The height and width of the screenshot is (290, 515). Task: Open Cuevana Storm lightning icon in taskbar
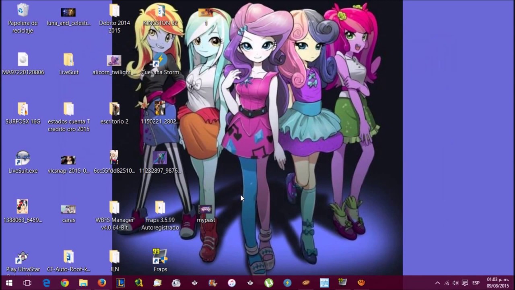[x=287, y=283]
